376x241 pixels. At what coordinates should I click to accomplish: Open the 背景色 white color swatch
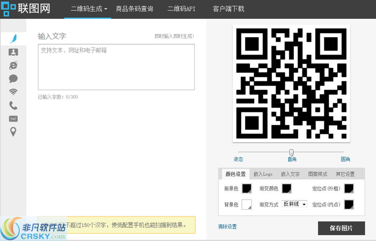coord(247,205)
